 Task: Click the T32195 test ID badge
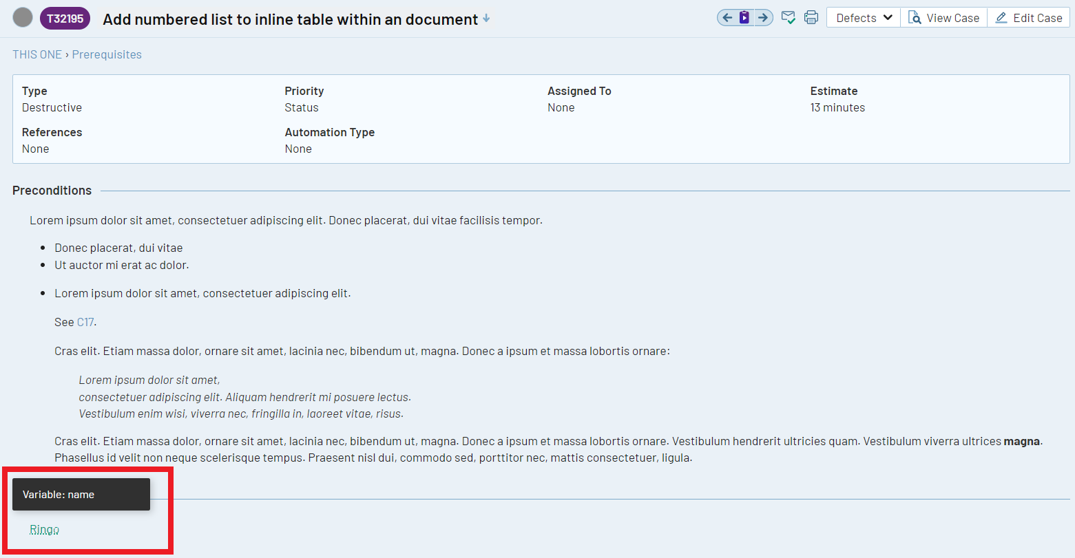(x=65, y=19)
